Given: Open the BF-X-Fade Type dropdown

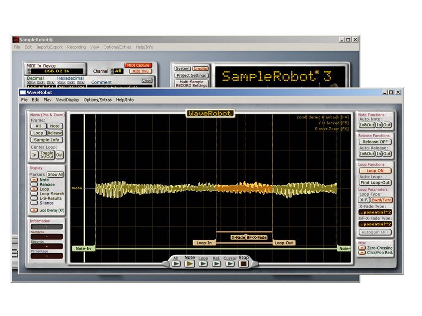Looking at the screenshot, I should coord(375,224).
